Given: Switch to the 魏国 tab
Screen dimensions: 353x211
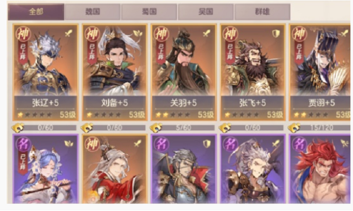Looking at the screenshot, I should [x=93, y=12].
